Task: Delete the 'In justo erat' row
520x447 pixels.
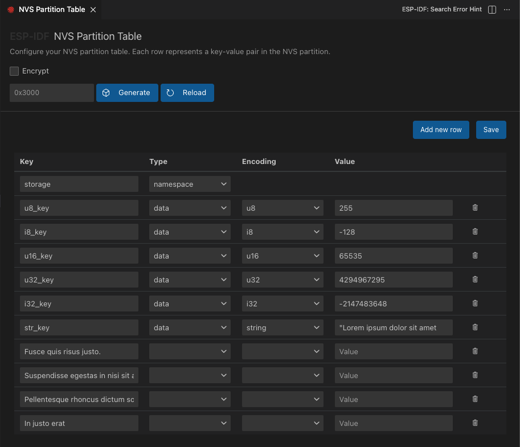Action: click(475, 423)
